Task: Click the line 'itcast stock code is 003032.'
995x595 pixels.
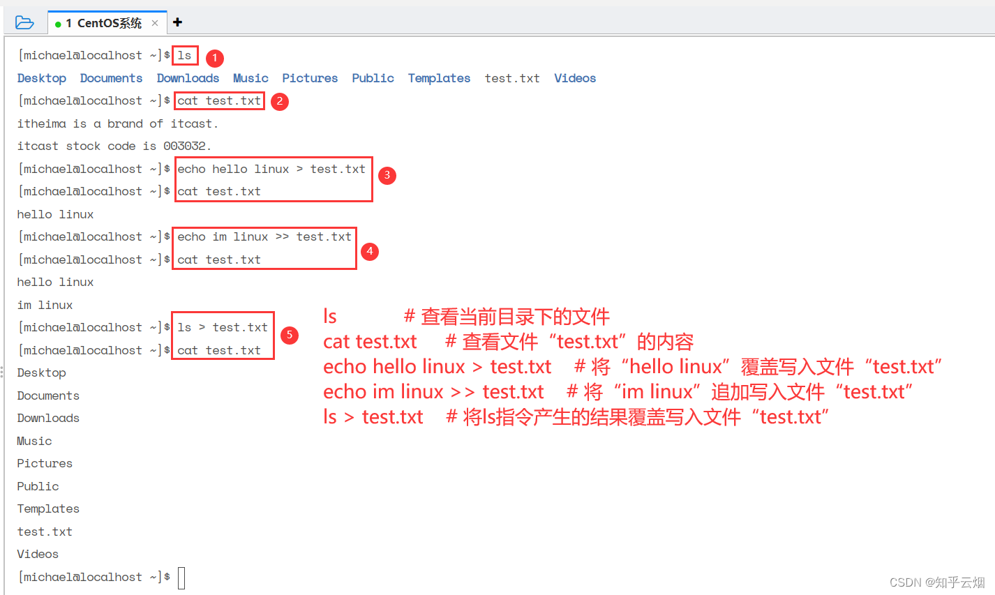Action: tap(114, 146)
